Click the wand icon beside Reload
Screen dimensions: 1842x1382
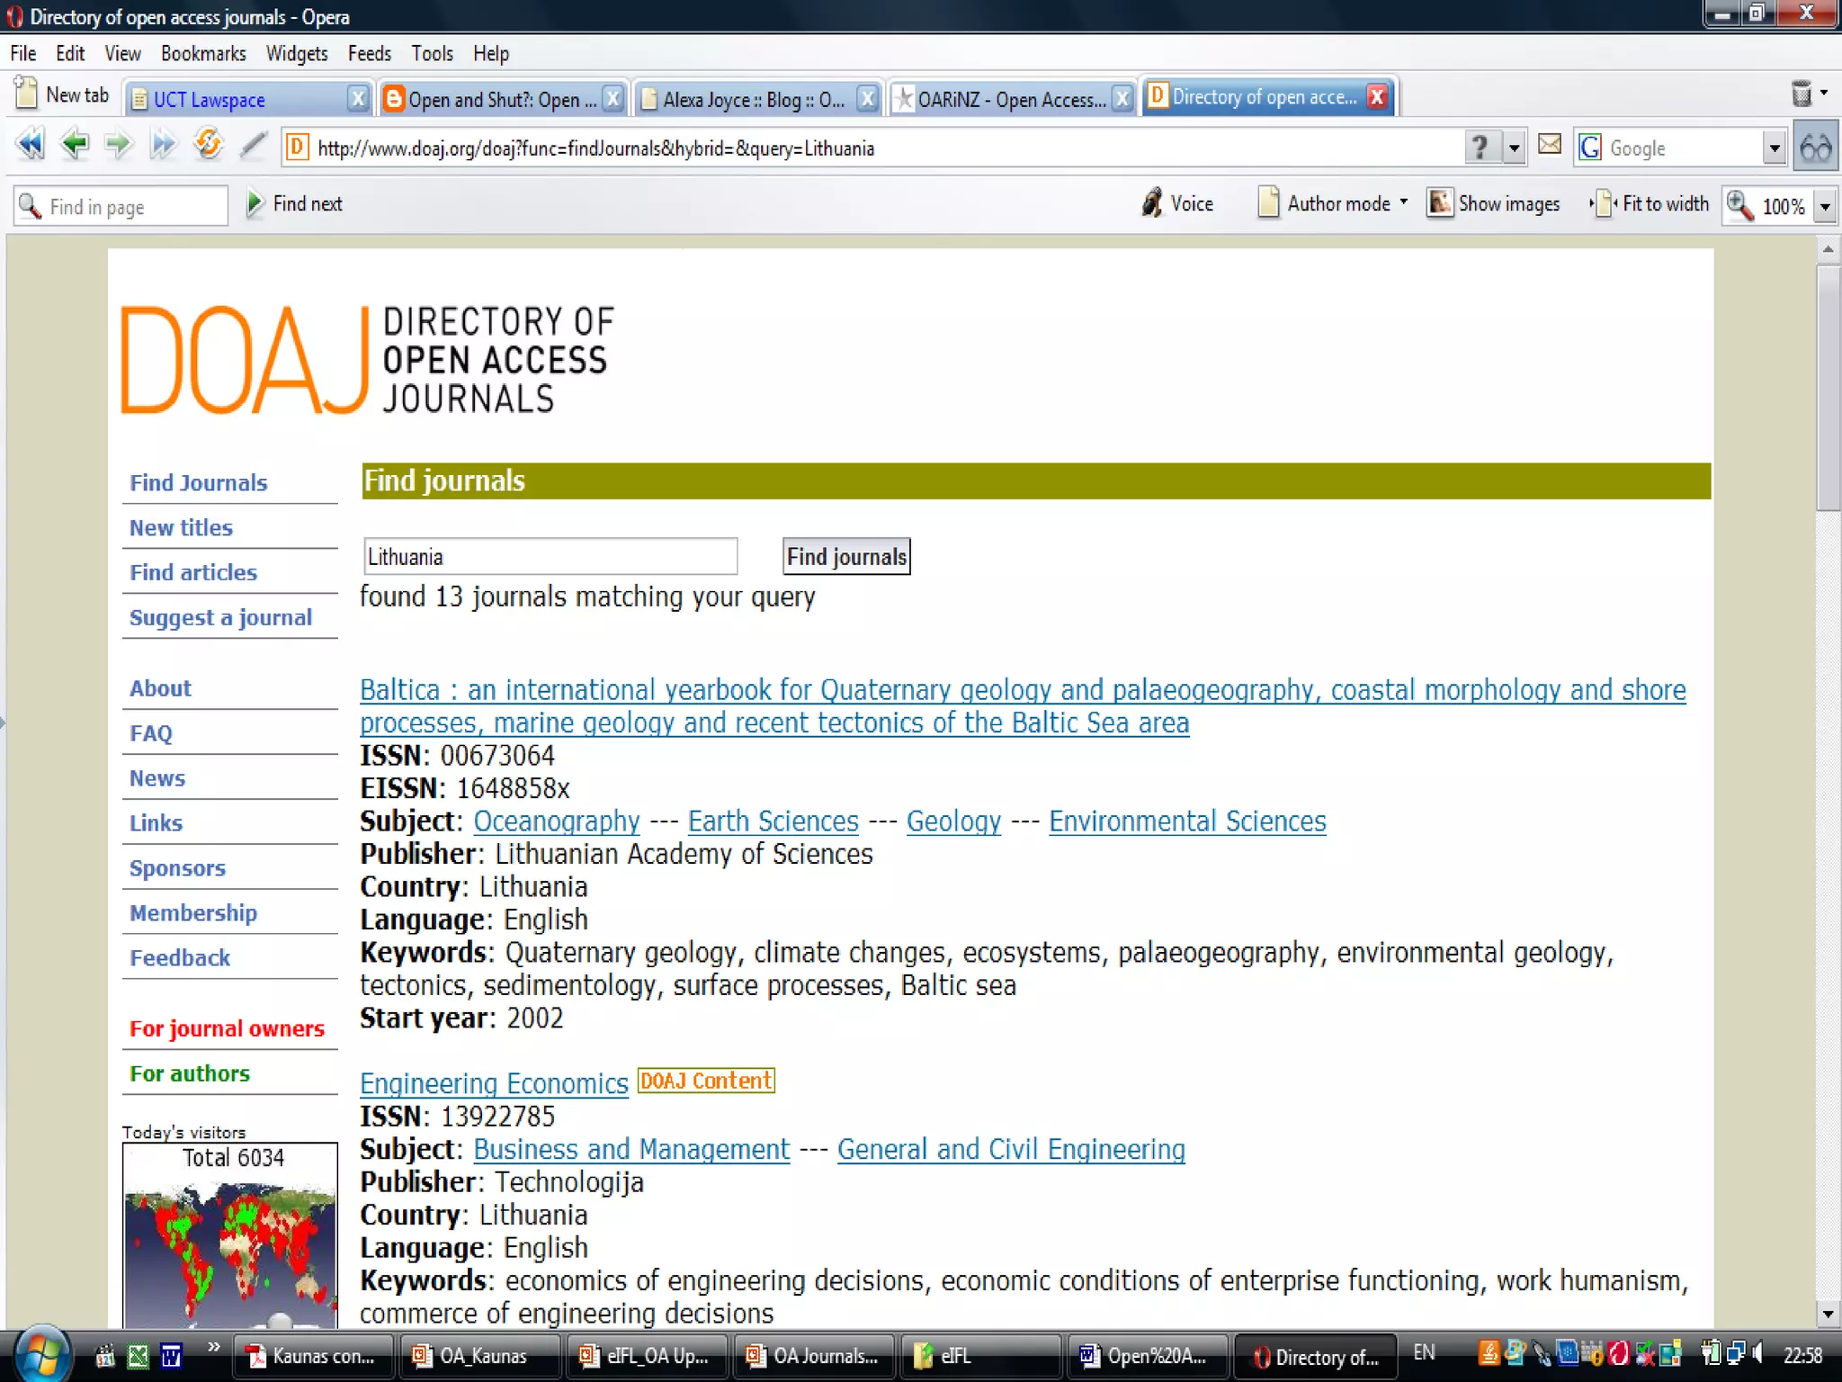[254, 145]
